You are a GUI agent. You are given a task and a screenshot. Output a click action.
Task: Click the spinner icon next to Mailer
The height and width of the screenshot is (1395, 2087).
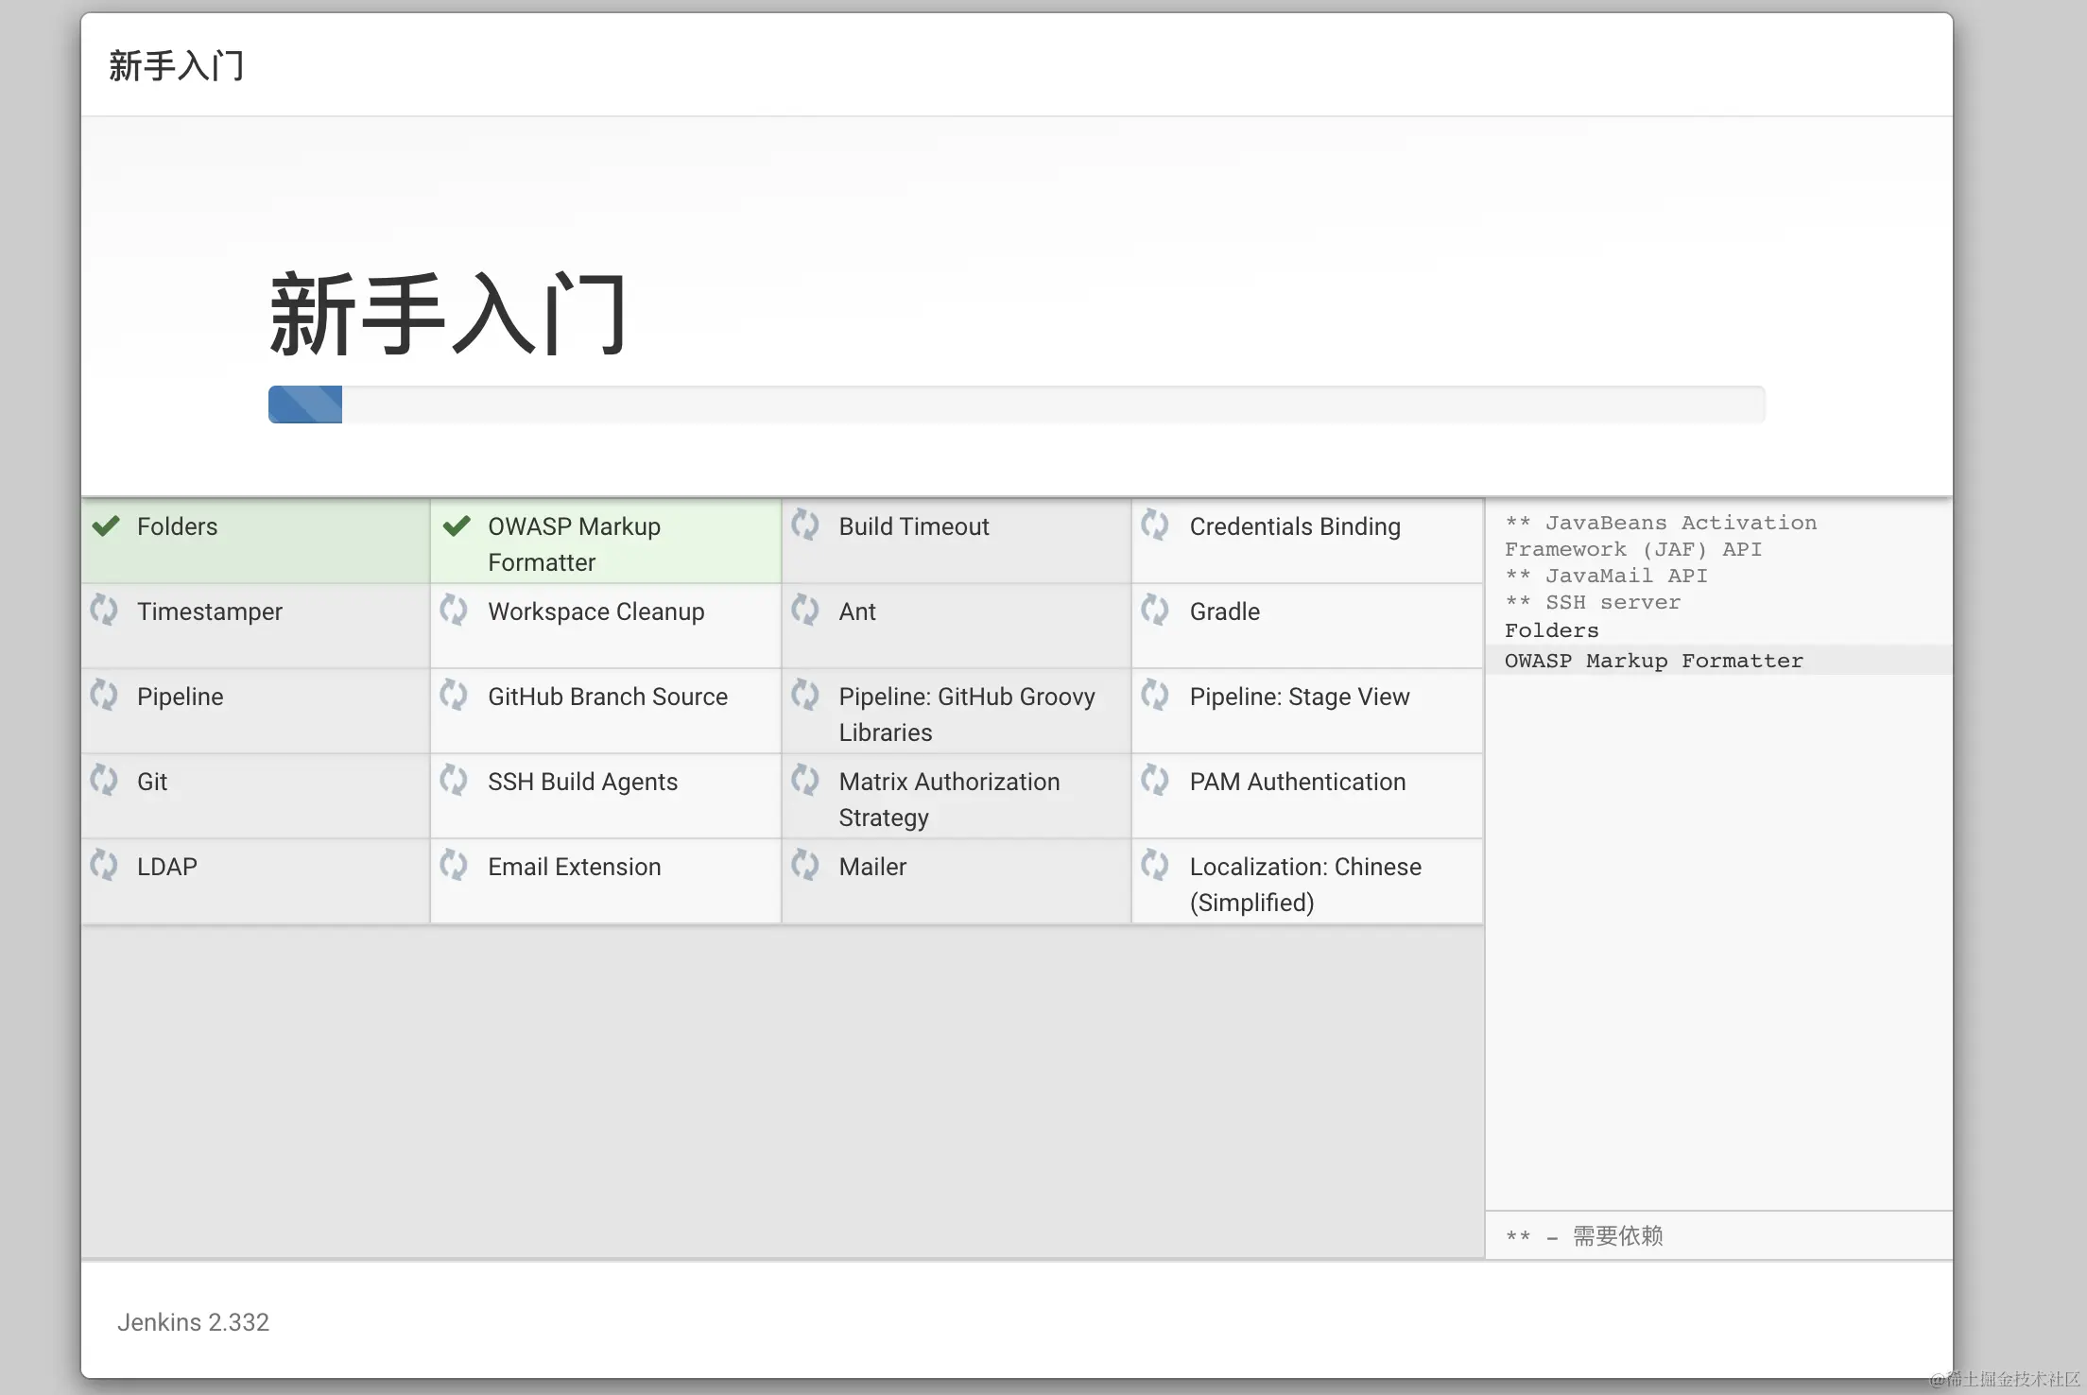pos(805,865)
